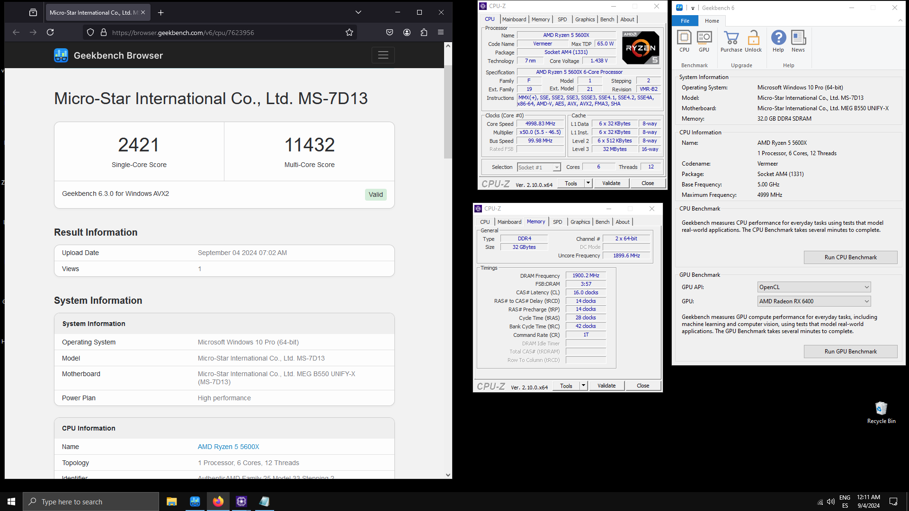Switch to About tab in top CPU-Z
The image size is (909, 511).
pyautogui.click(x=627, y=19)
